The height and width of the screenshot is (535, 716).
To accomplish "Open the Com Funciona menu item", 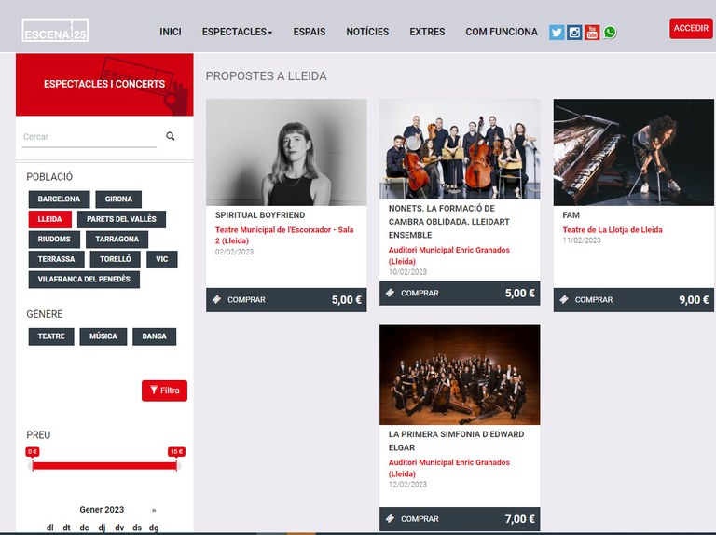I will click(x=502, y=32).
